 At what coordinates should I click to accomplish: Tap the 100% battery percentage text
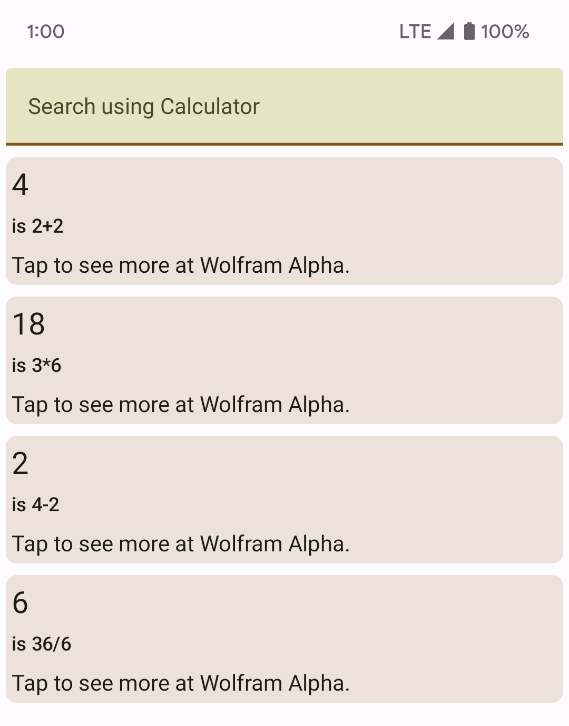pyautogui.click(x=505, y=32)
